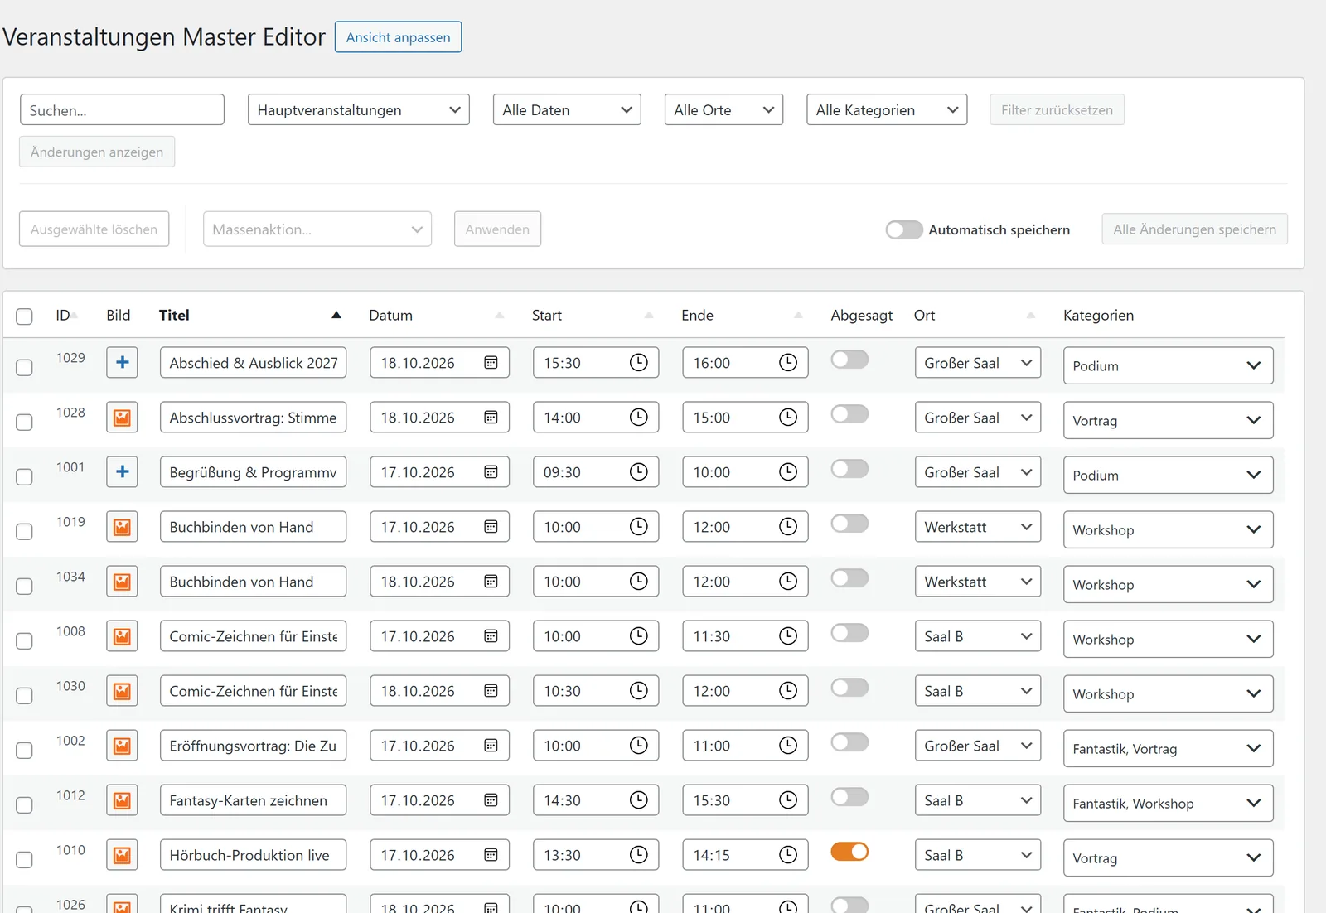
Task: Click clock icon in 14:00 start field
Action: click(638, 417)
